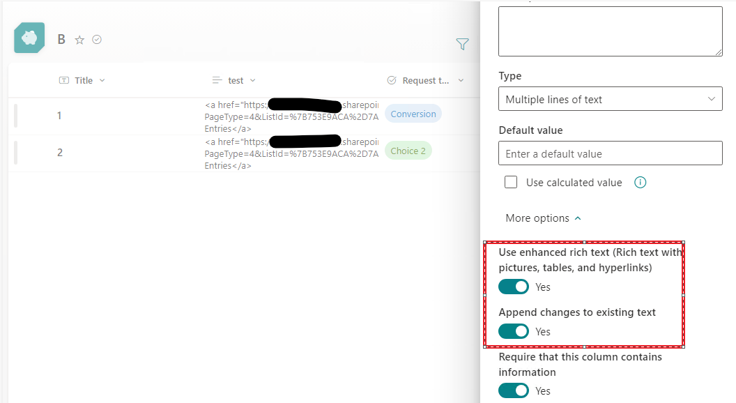Turn off Append changes to existing text
The width and height of the screenshot is (736, 403).
point(514,331)
